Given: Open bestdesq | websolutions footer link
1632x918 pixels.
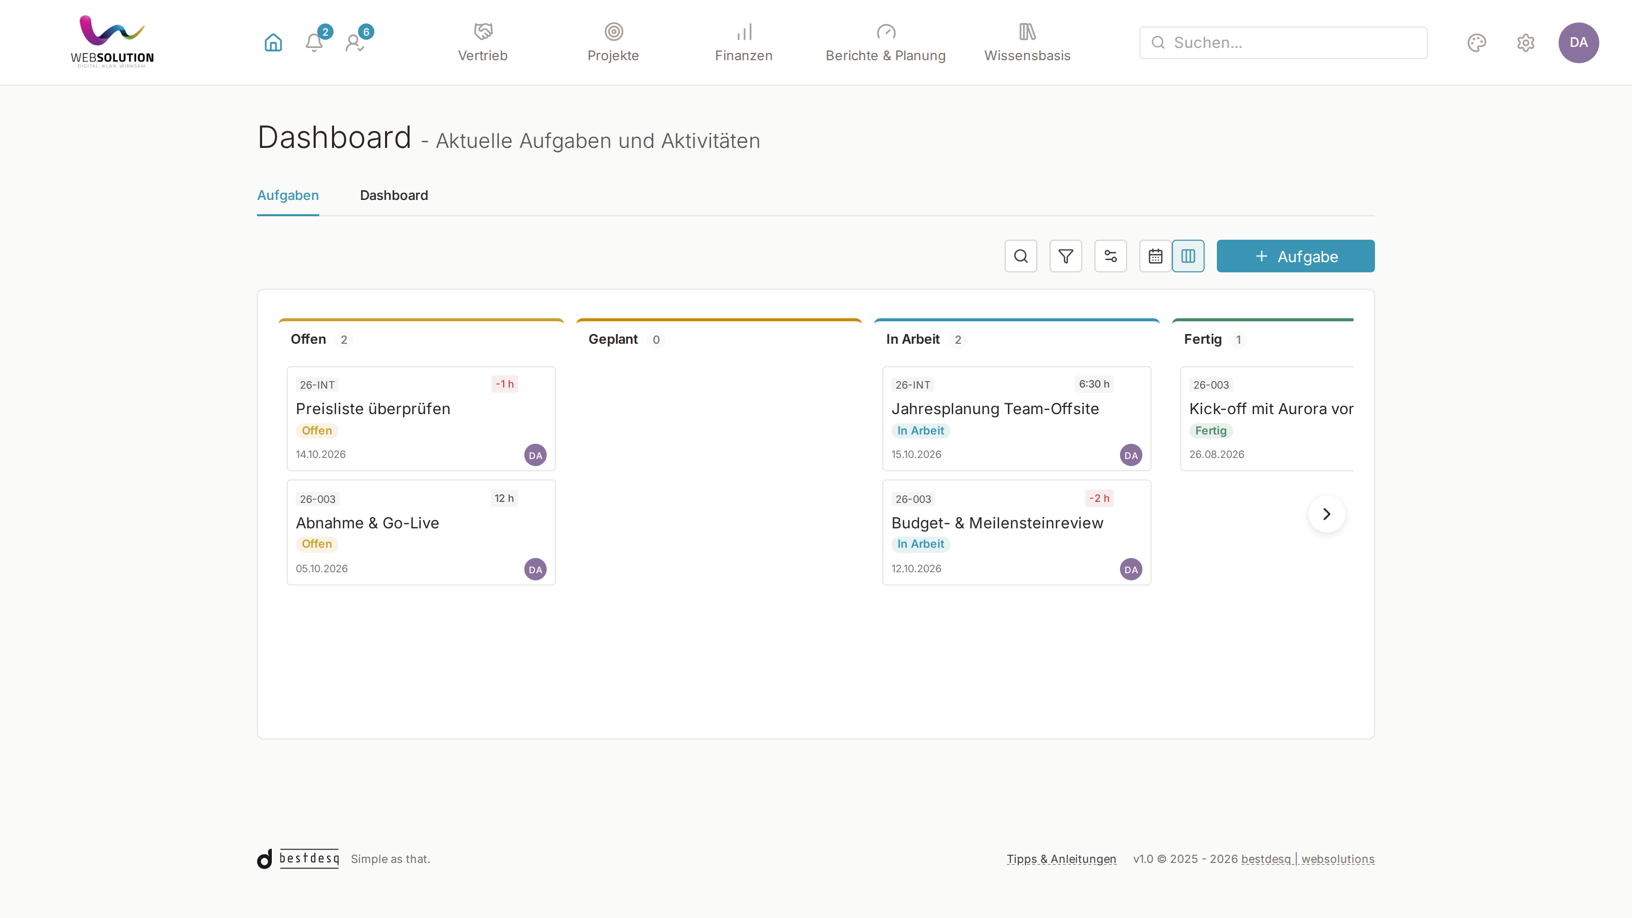Looking at the screenshot, I should [x=1308, y=859].
